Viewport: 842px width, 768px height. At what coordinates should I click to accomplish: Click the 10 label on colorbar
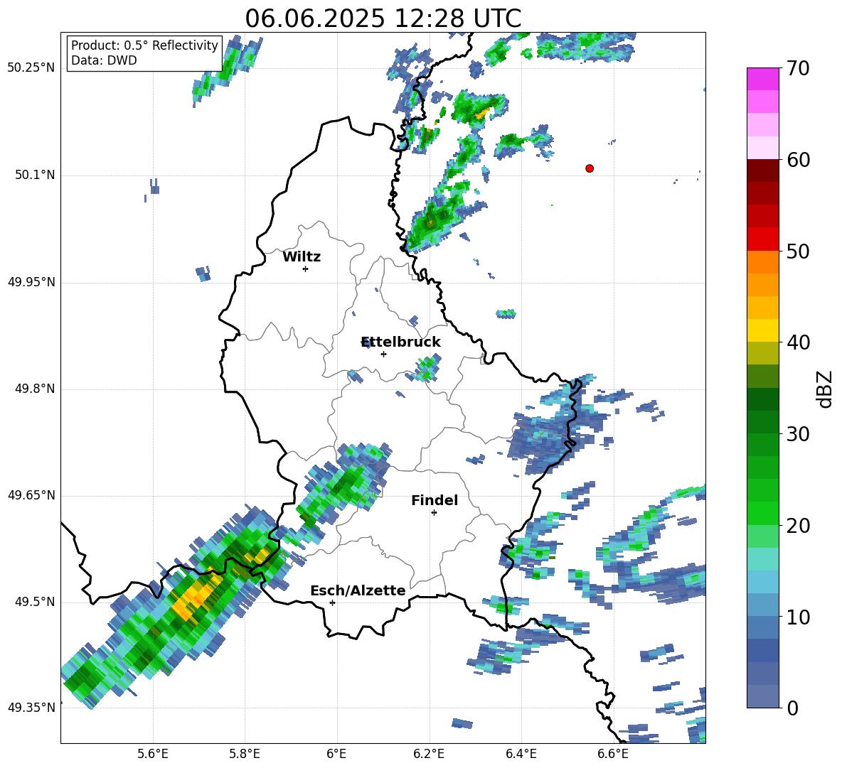[798, 617]
